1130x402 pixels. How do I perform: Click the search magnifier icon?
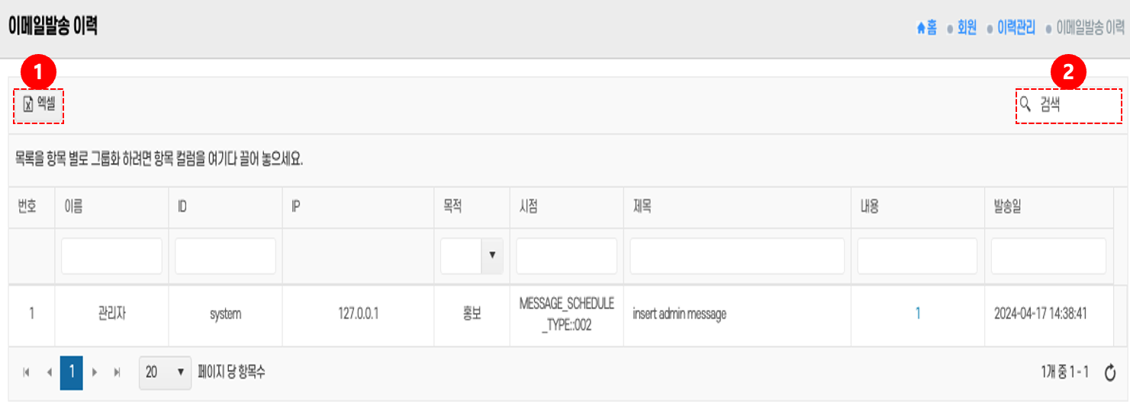click(1025, 104)
